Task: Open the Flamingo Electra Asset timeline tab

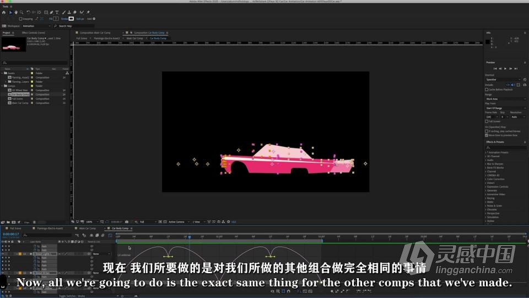Action: [x=50, y=228]
